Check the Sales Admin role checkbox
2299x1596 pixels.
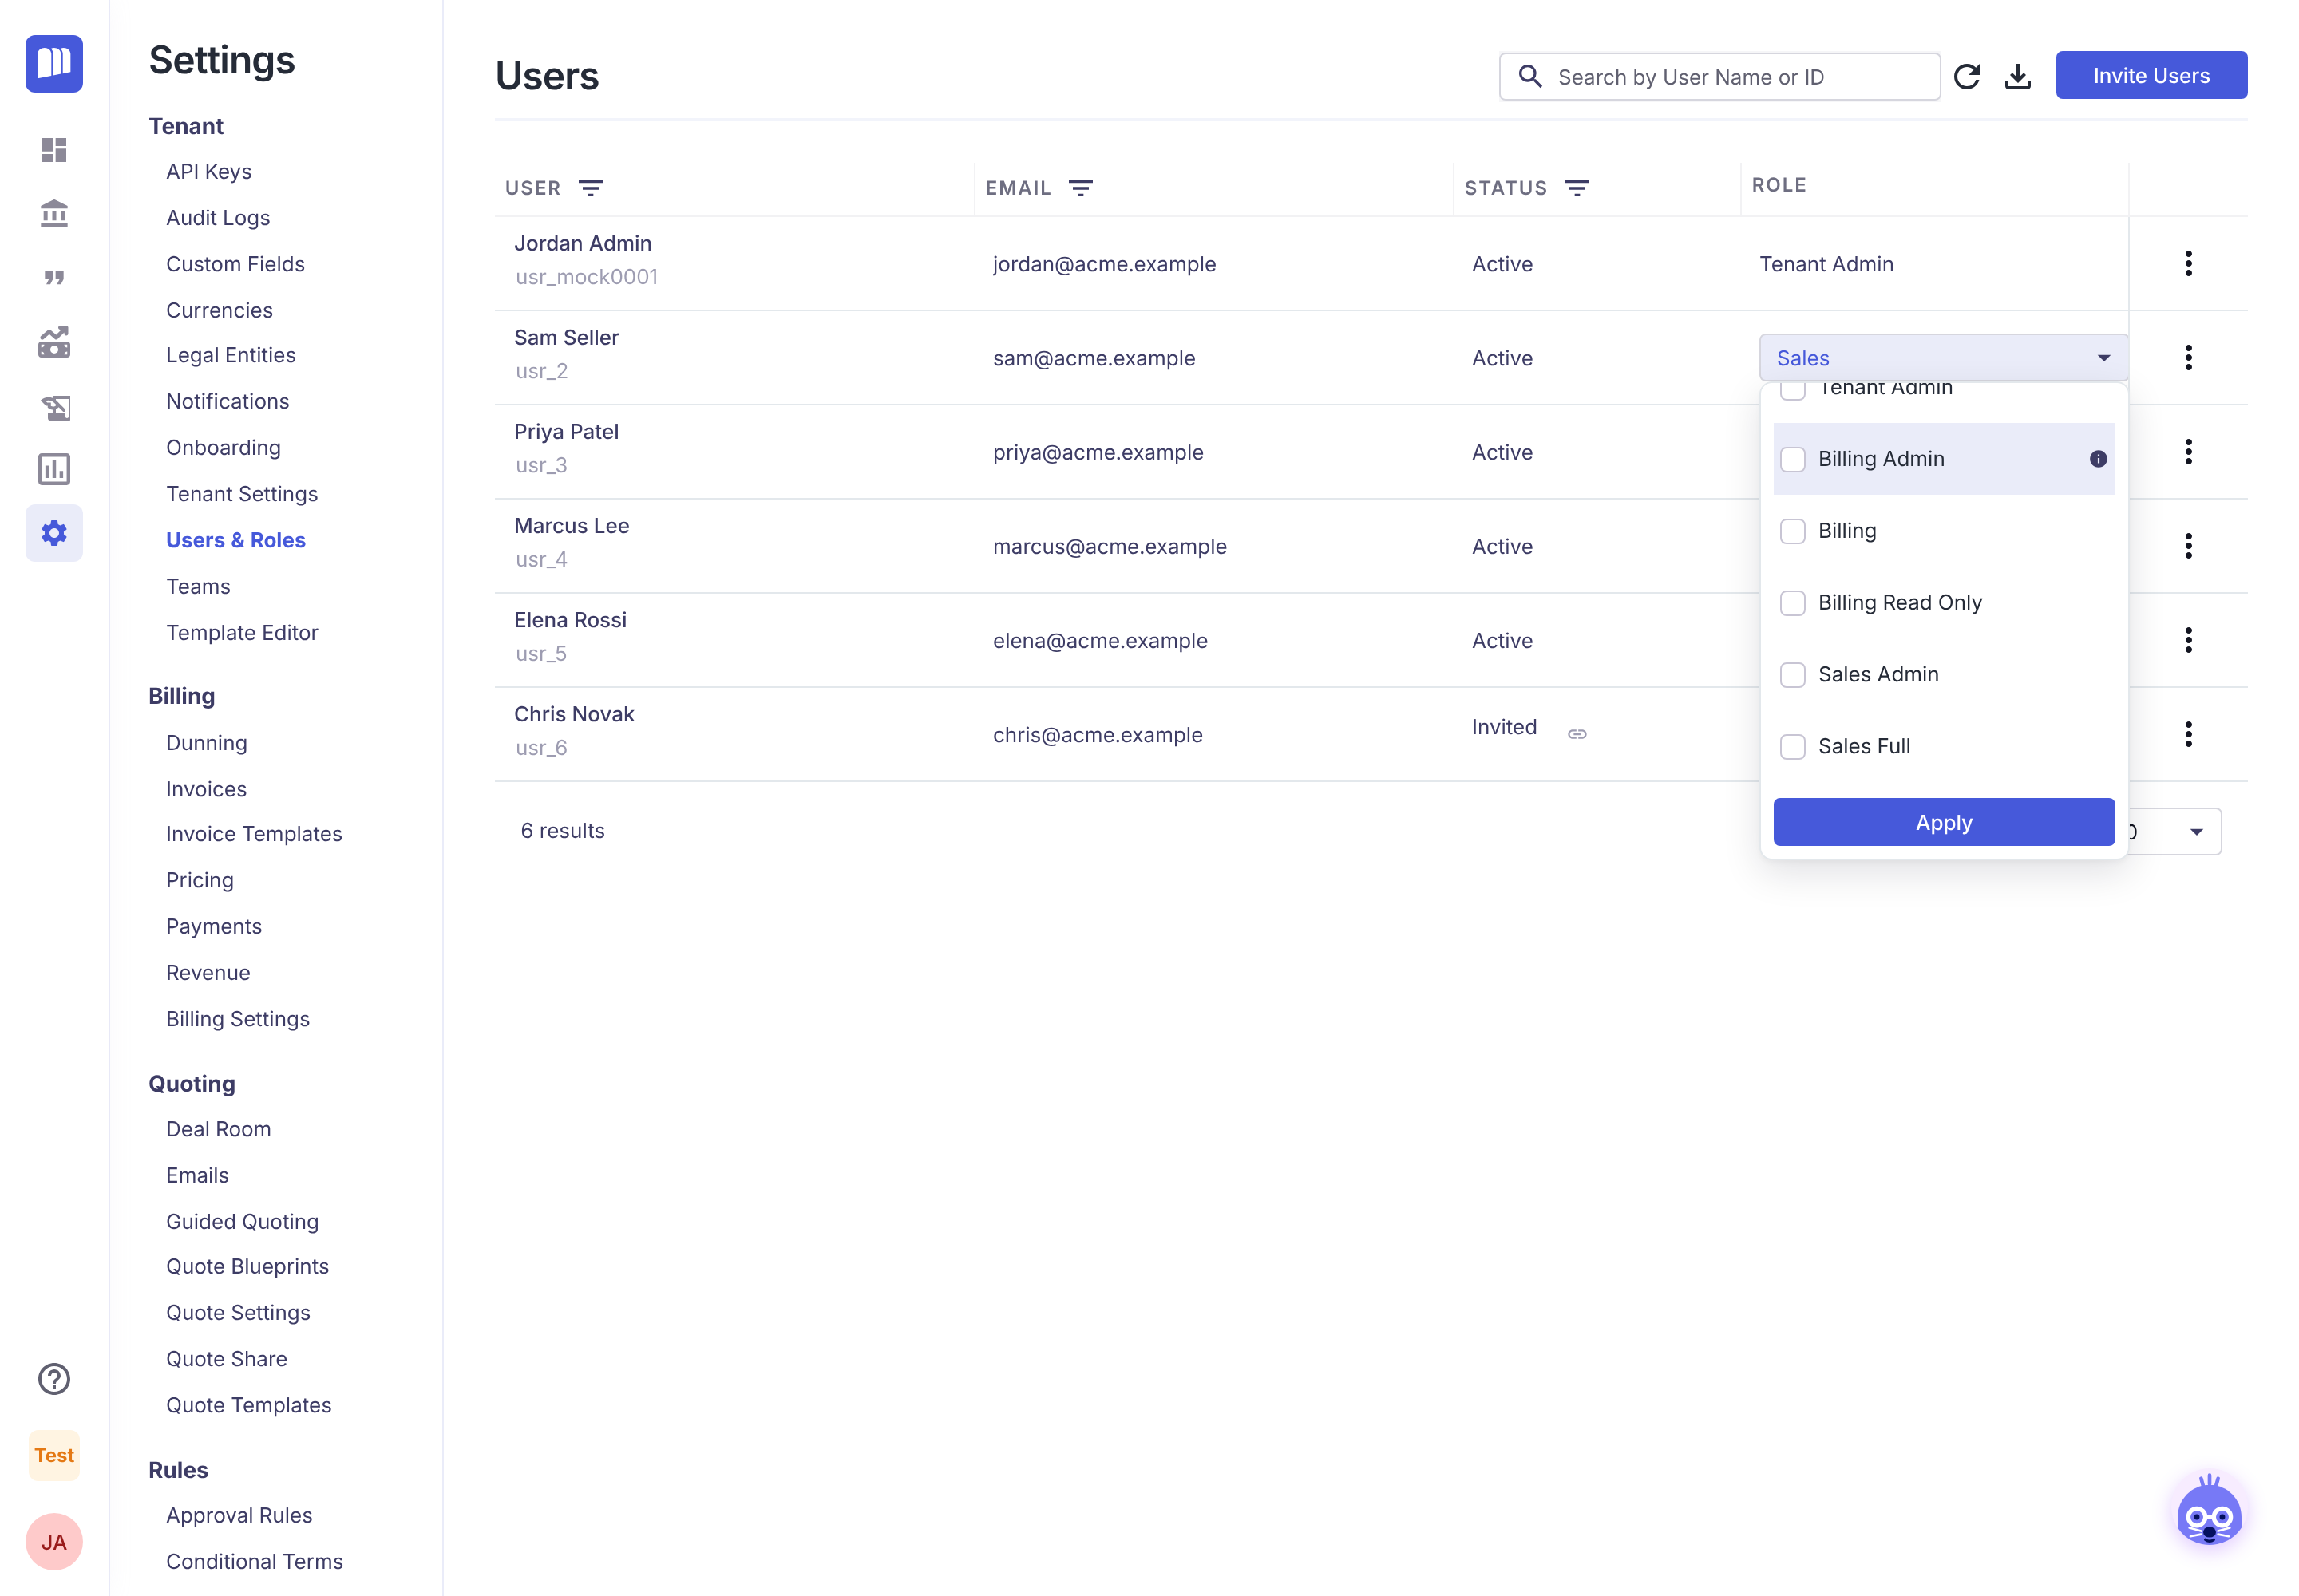(1793, 675)
